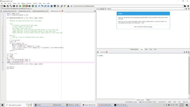Open the File menu
The width and height of the screenshot is (190, 107).
[x=1, y=3]
